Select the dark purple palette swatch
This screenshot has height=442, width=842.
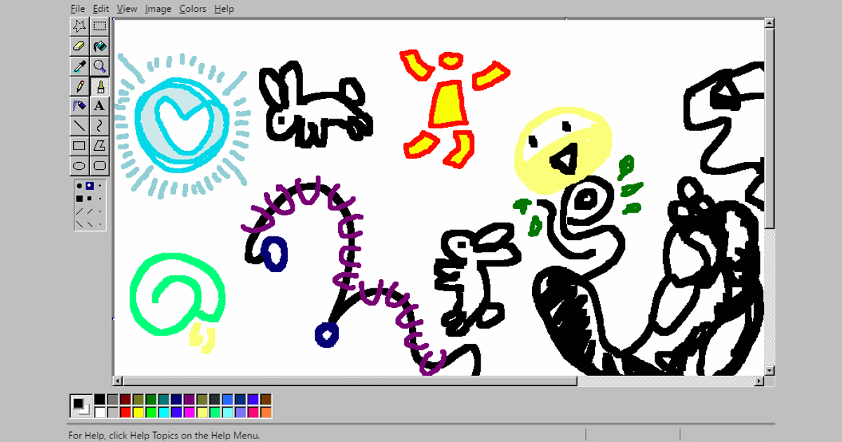point(189,399)
